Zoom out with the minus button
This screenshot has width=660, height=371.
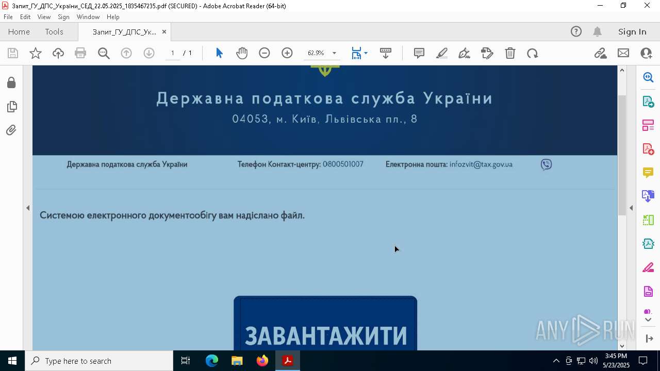265,53
